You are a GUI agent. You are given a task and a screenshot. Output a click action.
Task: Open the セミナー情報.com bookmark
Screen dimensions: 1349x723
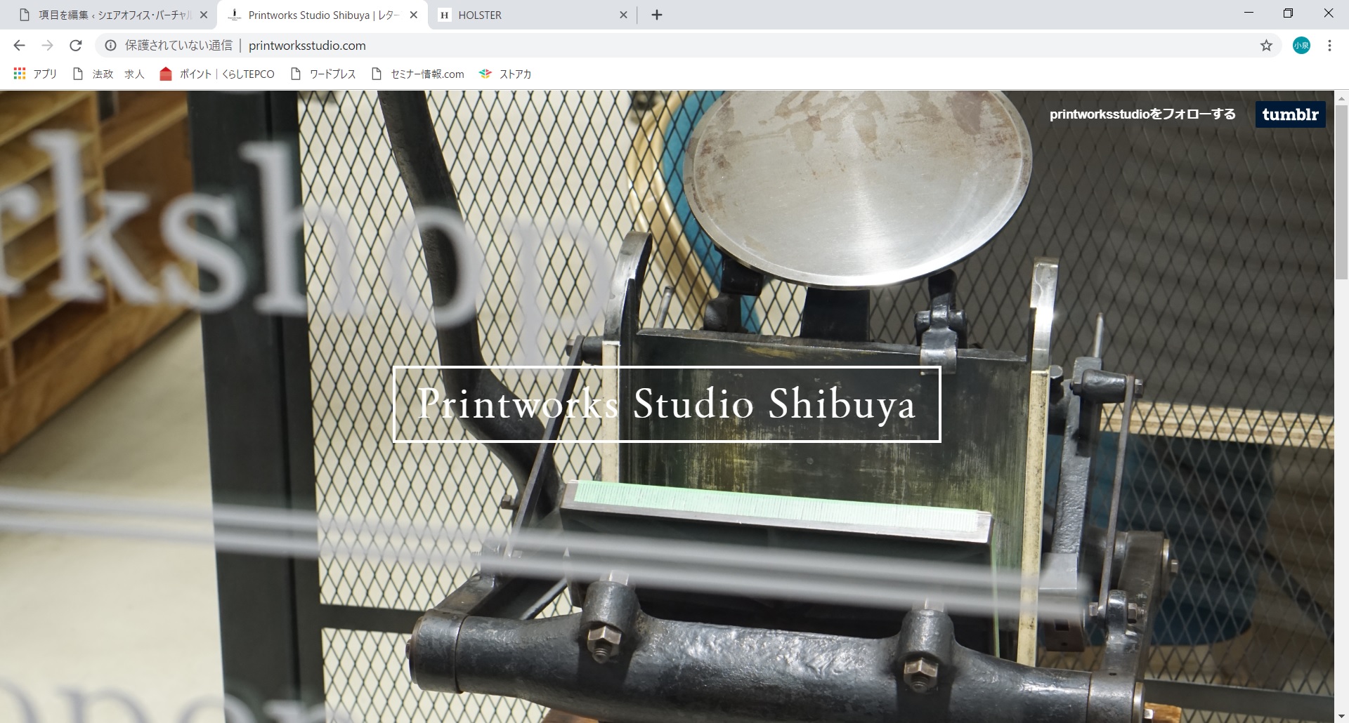pyautogui.click(x=418, y=74)
